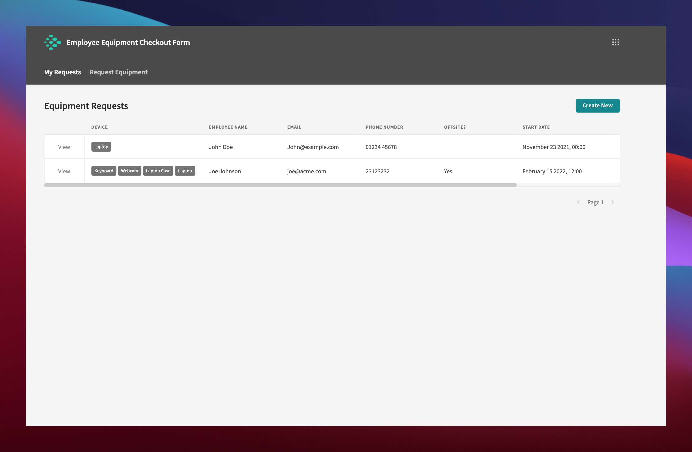Click the DEVICE column header
692x452 pixels.
(99, 127)
